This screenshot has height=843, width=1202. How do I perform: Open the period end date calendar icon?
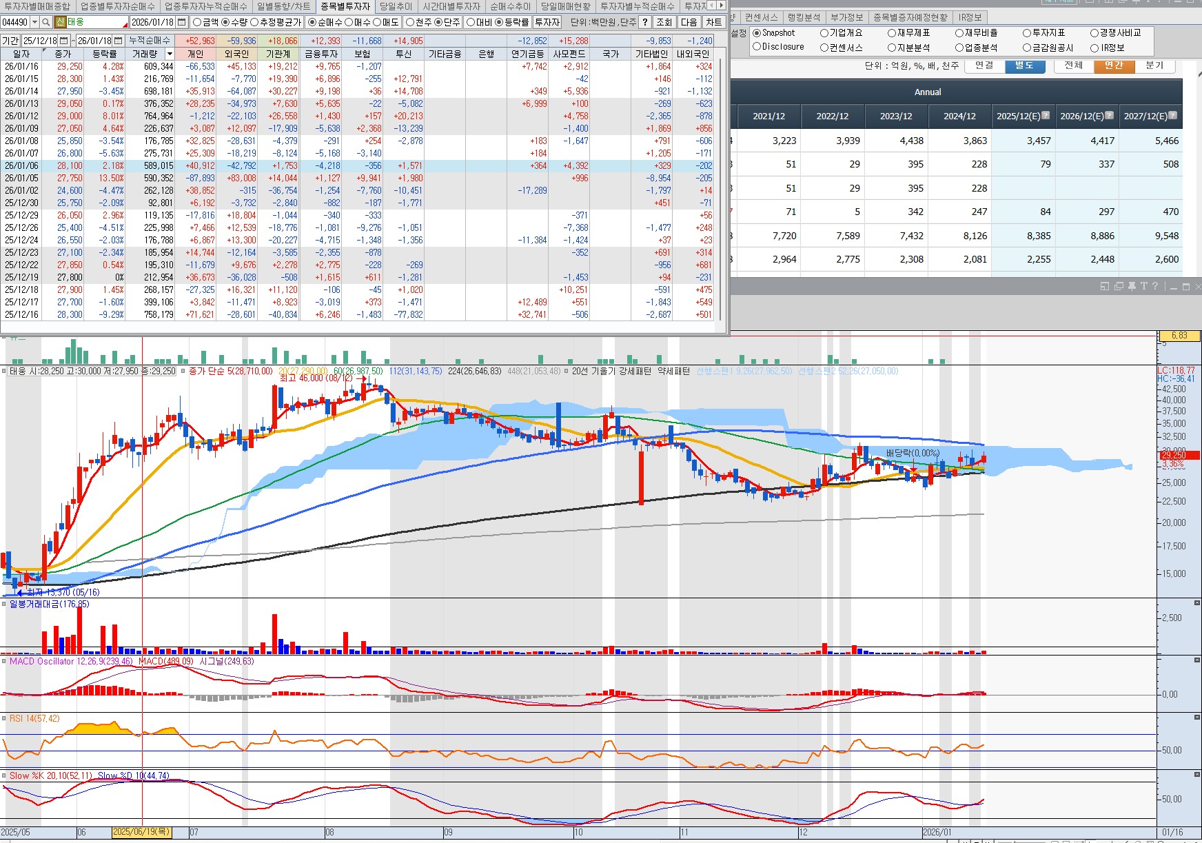[119, 41]
